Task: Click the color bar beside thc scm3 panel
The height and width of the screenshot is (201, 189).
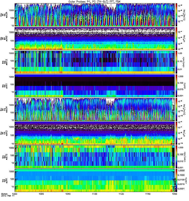Action: (176, 133)
